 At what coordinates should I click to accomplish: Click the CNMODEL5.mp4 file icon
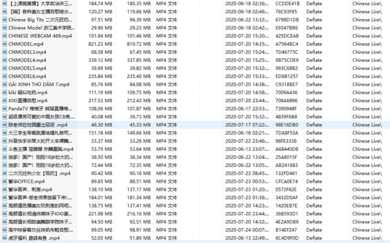(x=4, y=68)
